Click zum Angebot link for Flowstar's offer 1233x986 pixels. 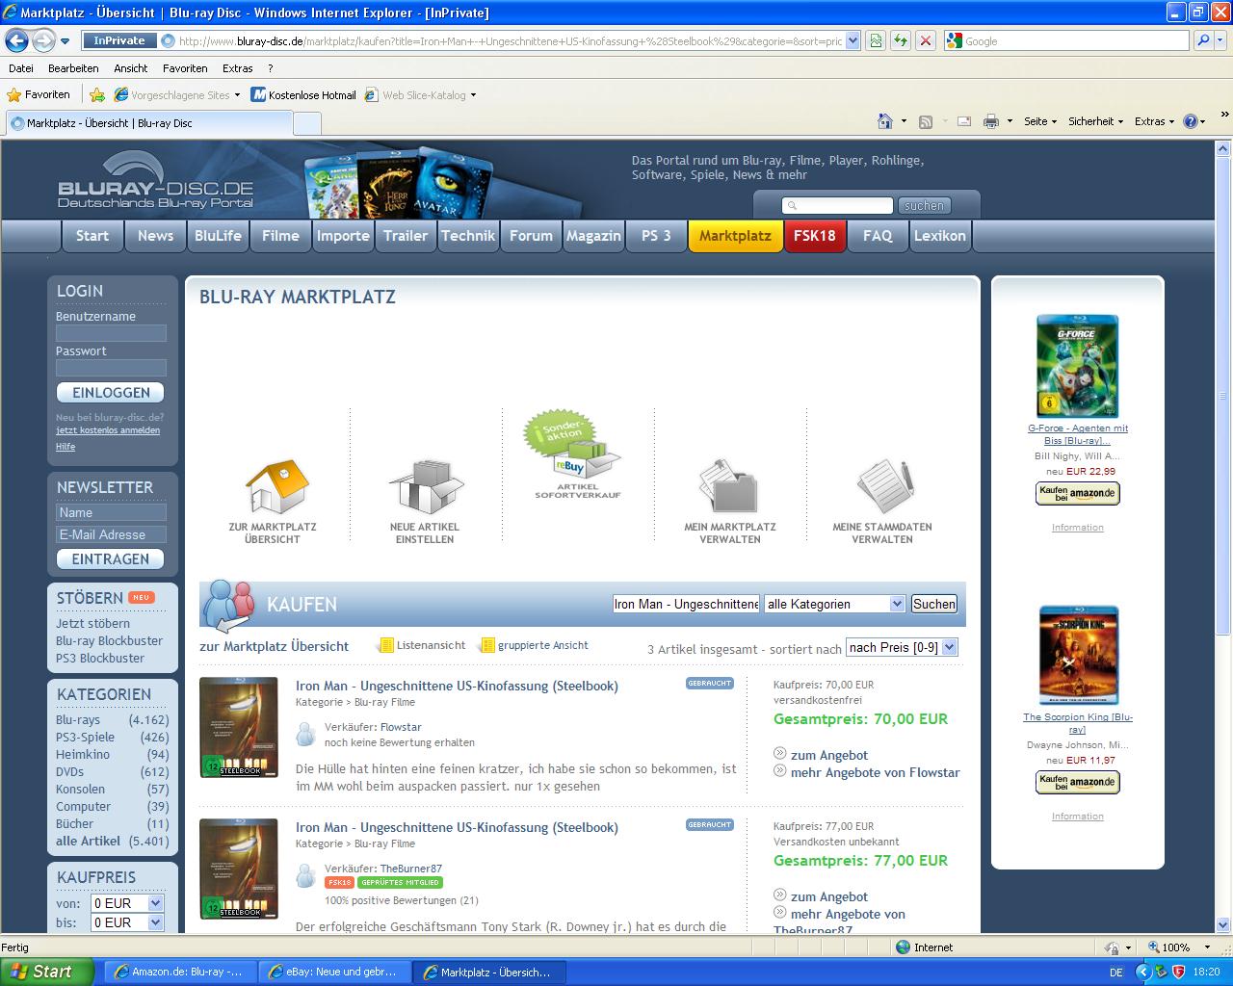coord(828,755)
